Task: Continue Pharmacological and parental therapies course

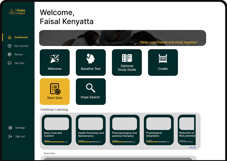Action: tap(125, 130)
